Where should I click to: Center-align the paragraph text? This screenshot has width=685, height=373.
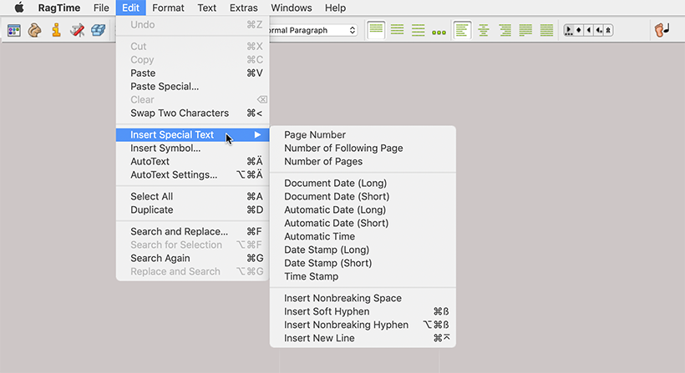[484, 30]
